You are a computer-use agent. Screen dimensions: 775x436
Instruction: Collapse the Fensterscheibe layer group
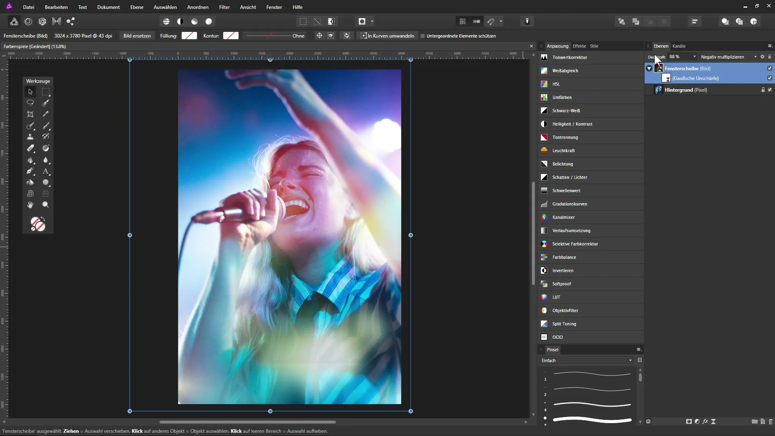tap(649, 69)
